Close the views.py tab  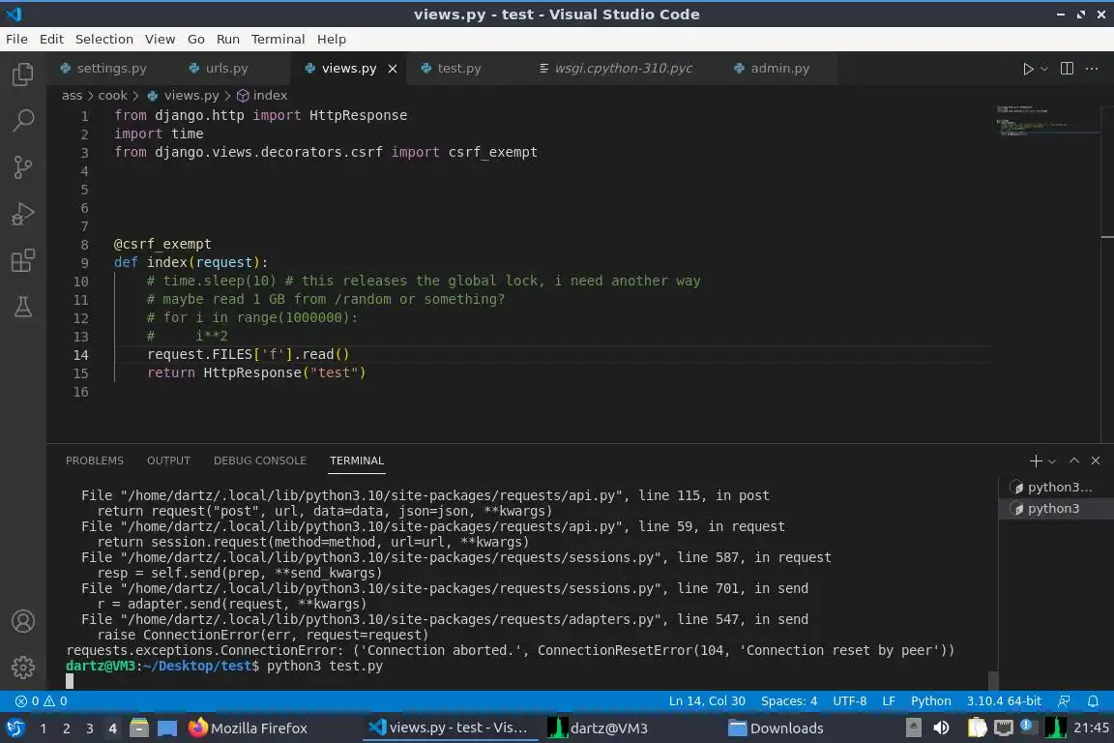393,69
